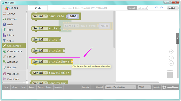Click the Monitor category screen icon
Image resolution: width=181 pixels, height=101 pixels.
(x=4, y=67)
